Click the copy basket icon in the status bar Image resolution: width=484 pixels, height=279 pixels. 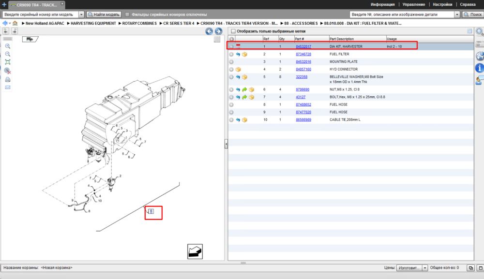(471, 268)
